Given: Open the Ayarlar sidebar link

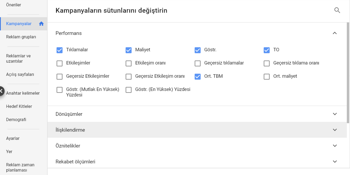Looking at the screenshot, I should [x=13, y=138].
